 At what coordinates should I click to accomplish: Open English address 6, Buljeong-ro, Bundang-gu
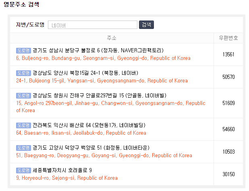tap(103, 58)
